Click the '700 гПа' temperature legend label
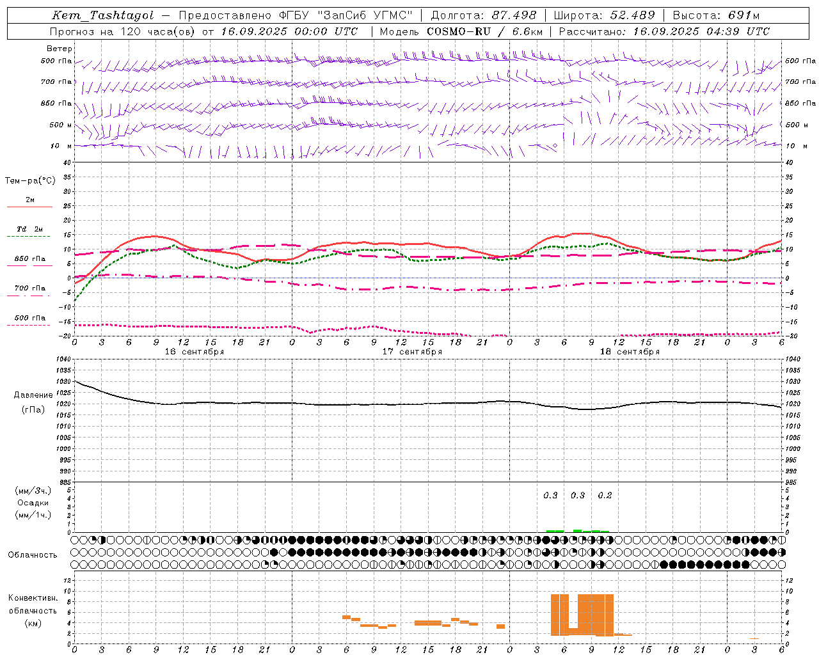The height and width of the screenshot is (655, 819). click(x=30, y=288)
